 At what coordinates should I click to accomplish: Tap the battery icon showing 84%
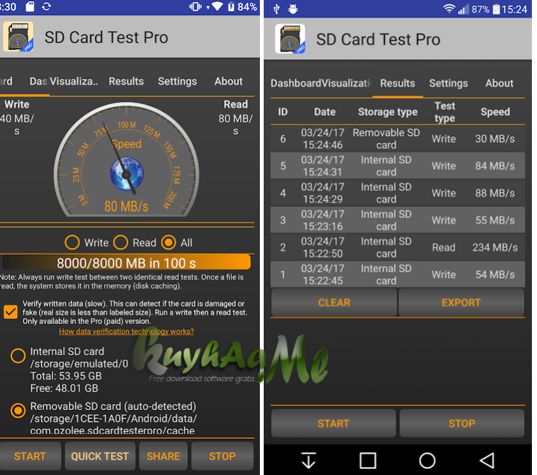[x=231, y=6]
